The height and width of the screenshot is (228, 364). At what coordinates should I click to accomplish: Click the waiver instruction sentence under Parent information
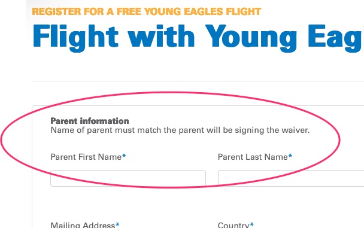coord(180,130)
